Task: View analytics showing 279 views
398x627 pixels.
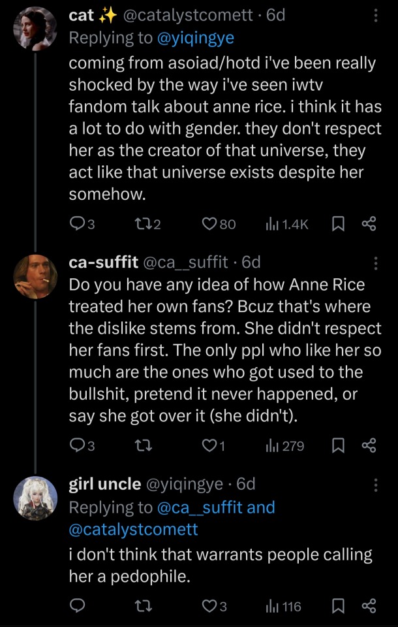Action: click(284, 446)
